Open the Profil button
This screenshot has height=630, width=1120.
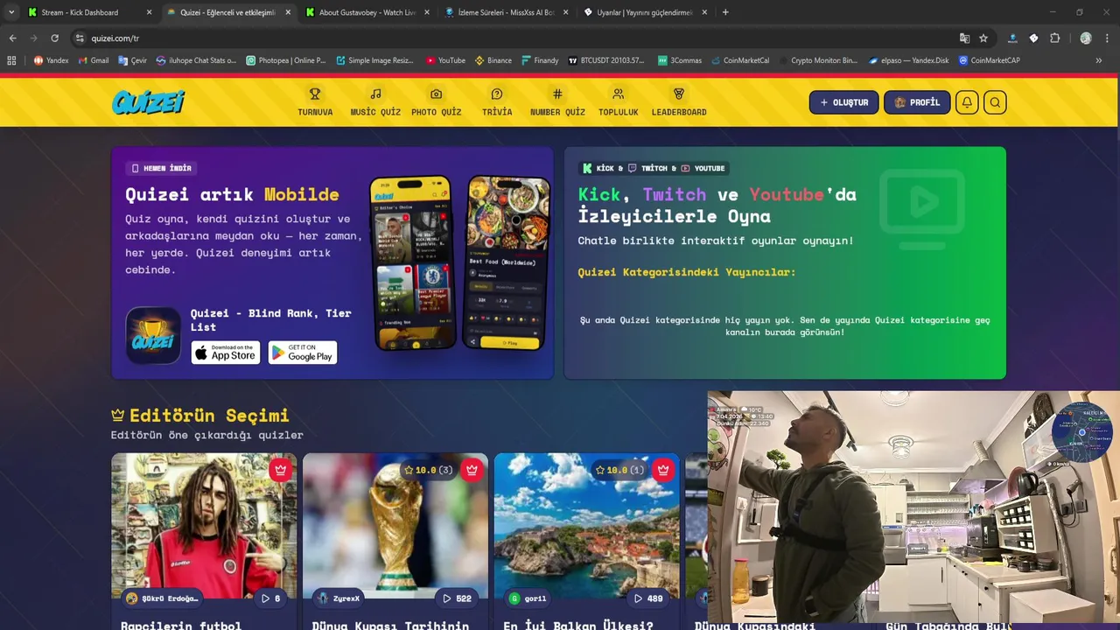pyautogui.click(x=916, y=102)
